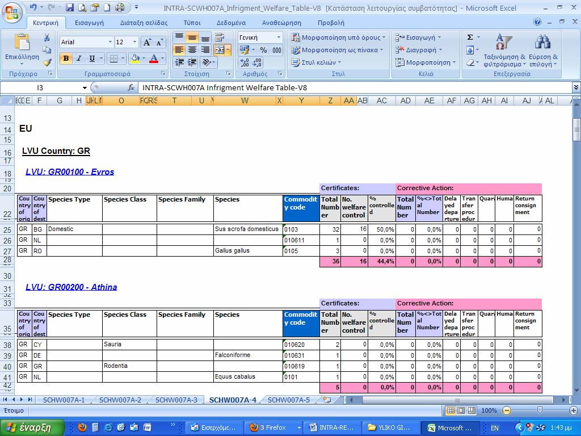Open the Εισαγωγή cells dropdown

click(418, 37)
